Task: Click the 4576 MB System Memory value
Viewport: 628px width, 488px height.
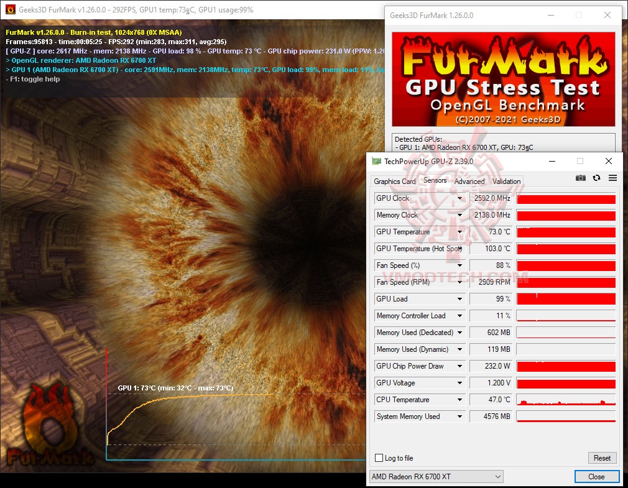Action: pyautogui.click(x=491, y=417)
